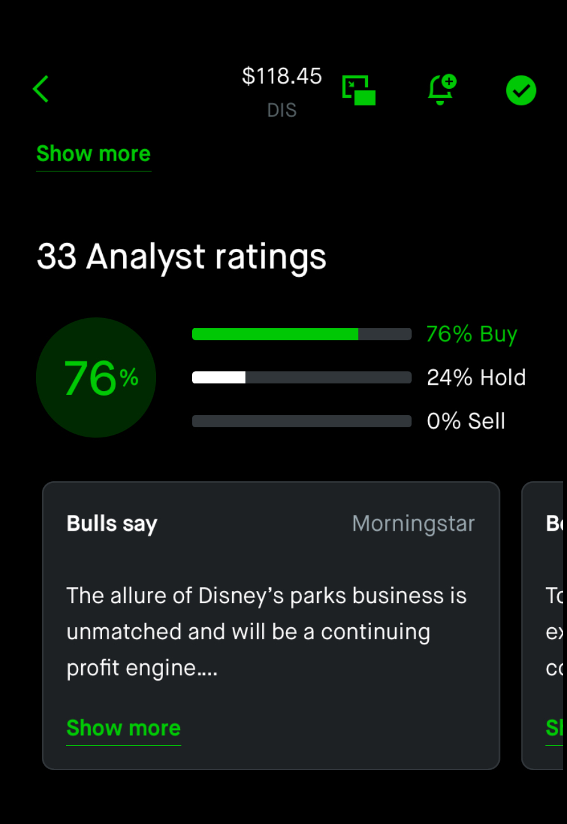This screenshot has width=567, height=824.
Task: Tap the $118.45 price header
Action: point(282,76)
